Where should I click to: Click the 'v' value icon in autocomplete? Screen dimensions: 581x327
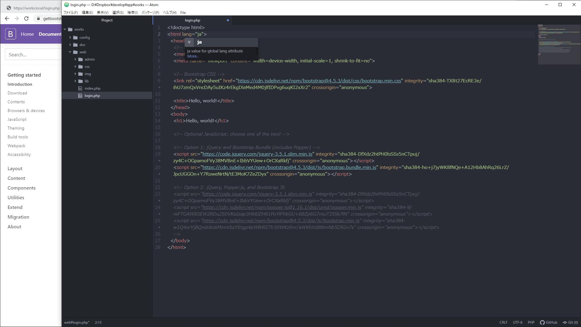pyautogui.click(x=189, y=42)
